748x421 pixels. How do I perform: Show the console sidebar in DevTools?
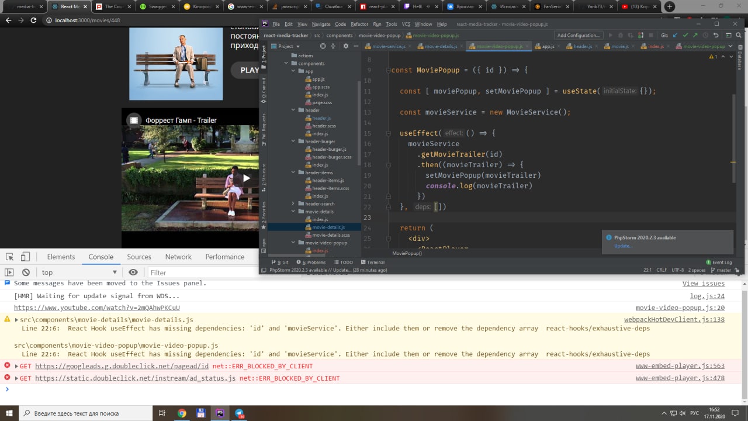coord(9,272)
